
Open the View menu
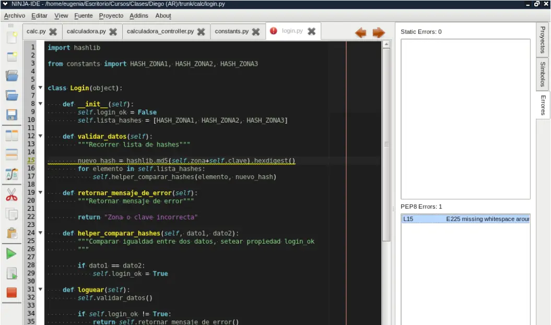coord(61,16)
